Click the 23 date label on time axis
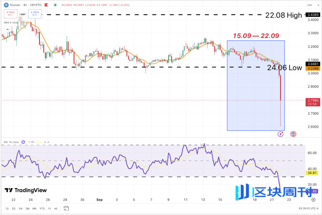 point(289,200)
